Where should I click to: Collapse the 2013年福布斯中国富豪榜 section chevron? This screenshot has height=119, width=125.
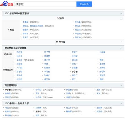coord(121,13)
